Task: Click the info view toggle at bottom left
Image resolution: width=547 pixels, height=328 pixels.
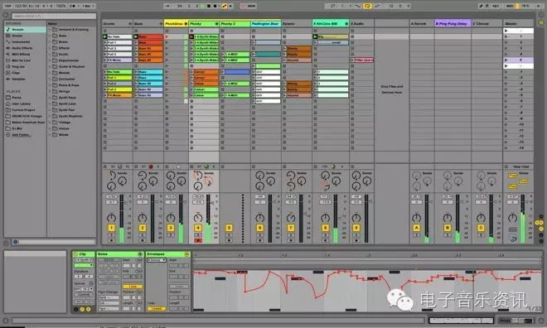Action: (6, 320)
